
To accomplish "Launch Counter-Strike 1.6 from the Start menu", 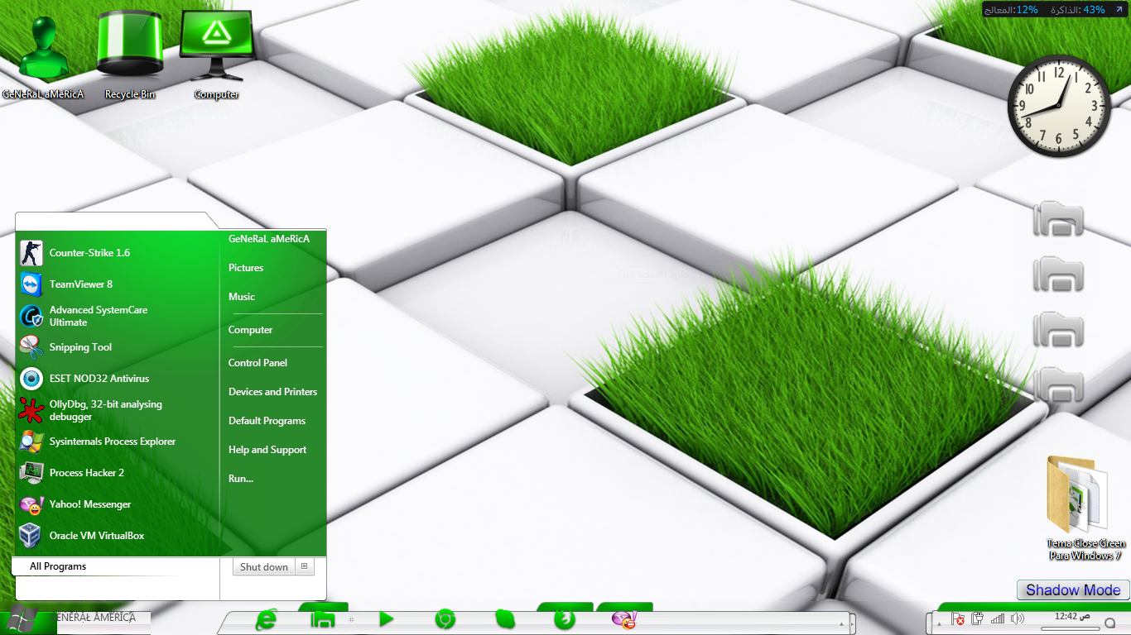I will tap(89, 253).
